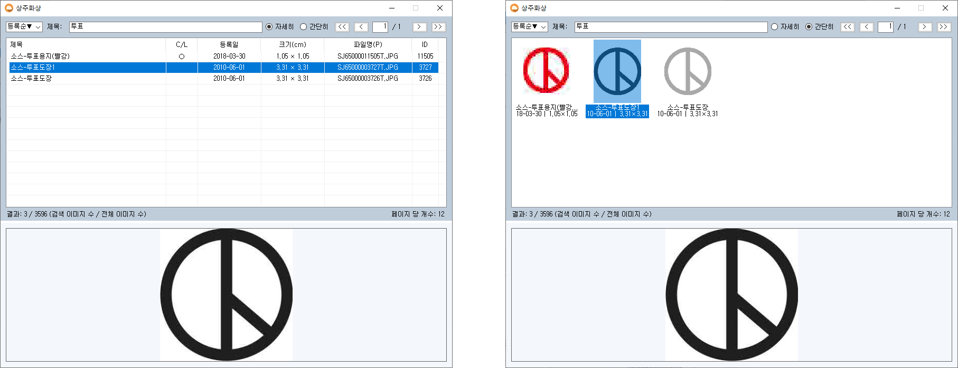Open 등록순 sort dropdown in right window
The image size is (958, 368).
[x=530, y=26]
